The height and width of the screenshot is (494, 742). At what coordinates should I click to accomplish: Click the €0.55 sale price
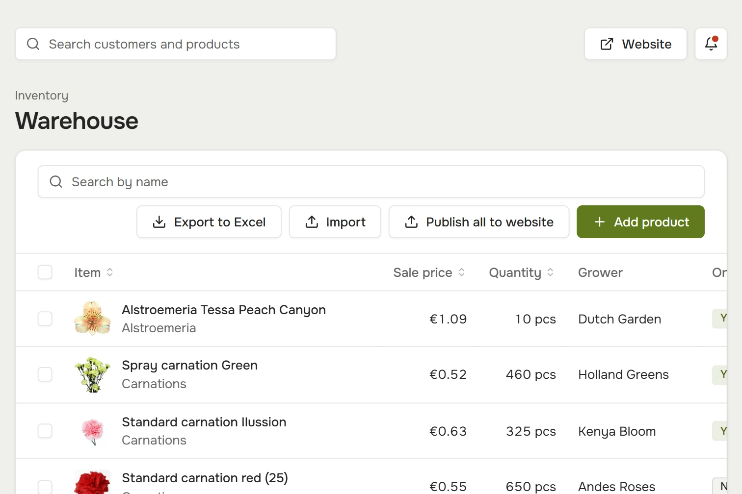448,487
